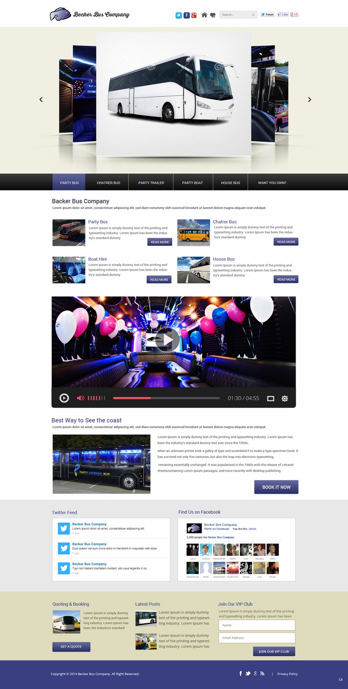Image resolution: width=348 pixels, height=689 pixels.
Task: Open Becker Bus Company Facebook page link
Action: [220, 525]
